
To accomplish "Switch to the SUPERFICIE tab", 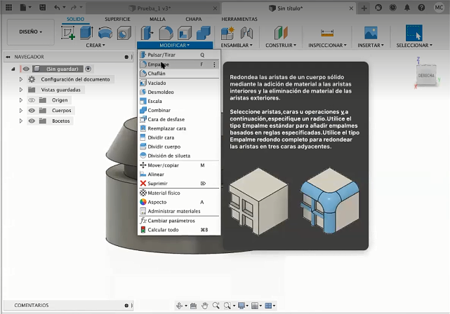I will (x=117, y=19).
